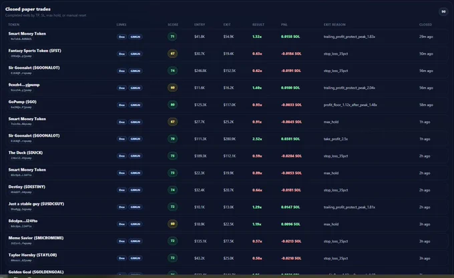This screenshot has height=278, width=454.
Task: Select the GoPump ($GO) token name
Action: click(22, 102)
